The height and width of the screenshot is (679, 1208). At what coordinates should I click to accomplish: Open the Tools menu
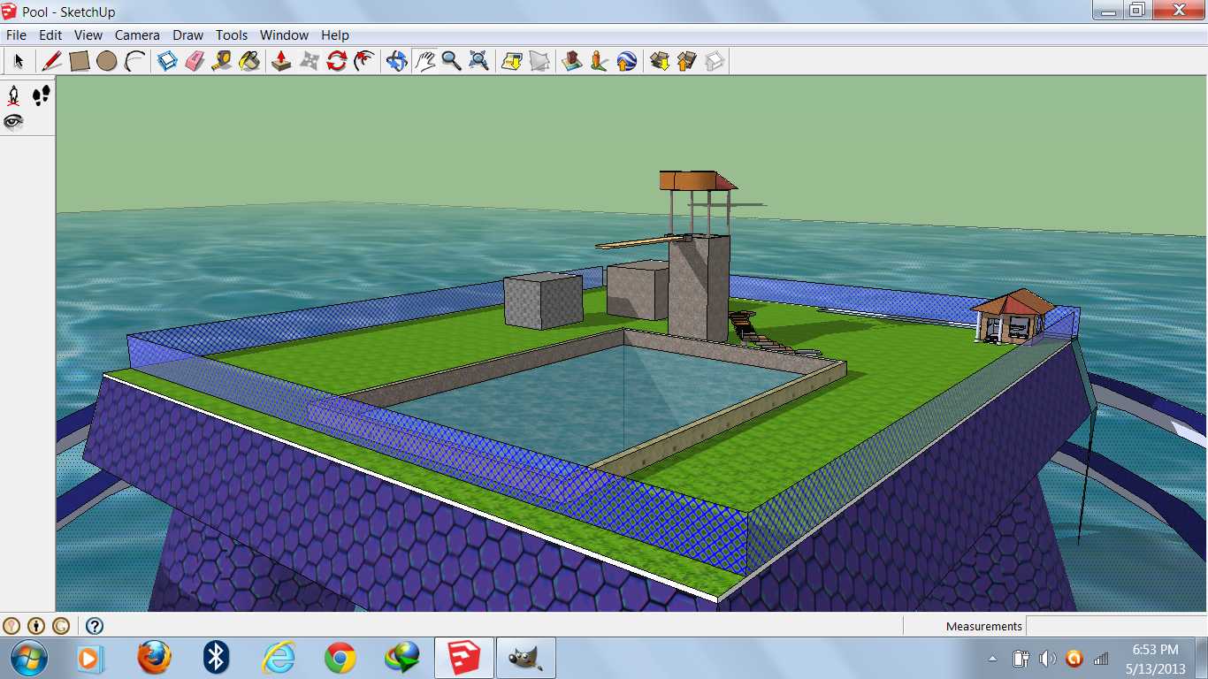(232, 35)
